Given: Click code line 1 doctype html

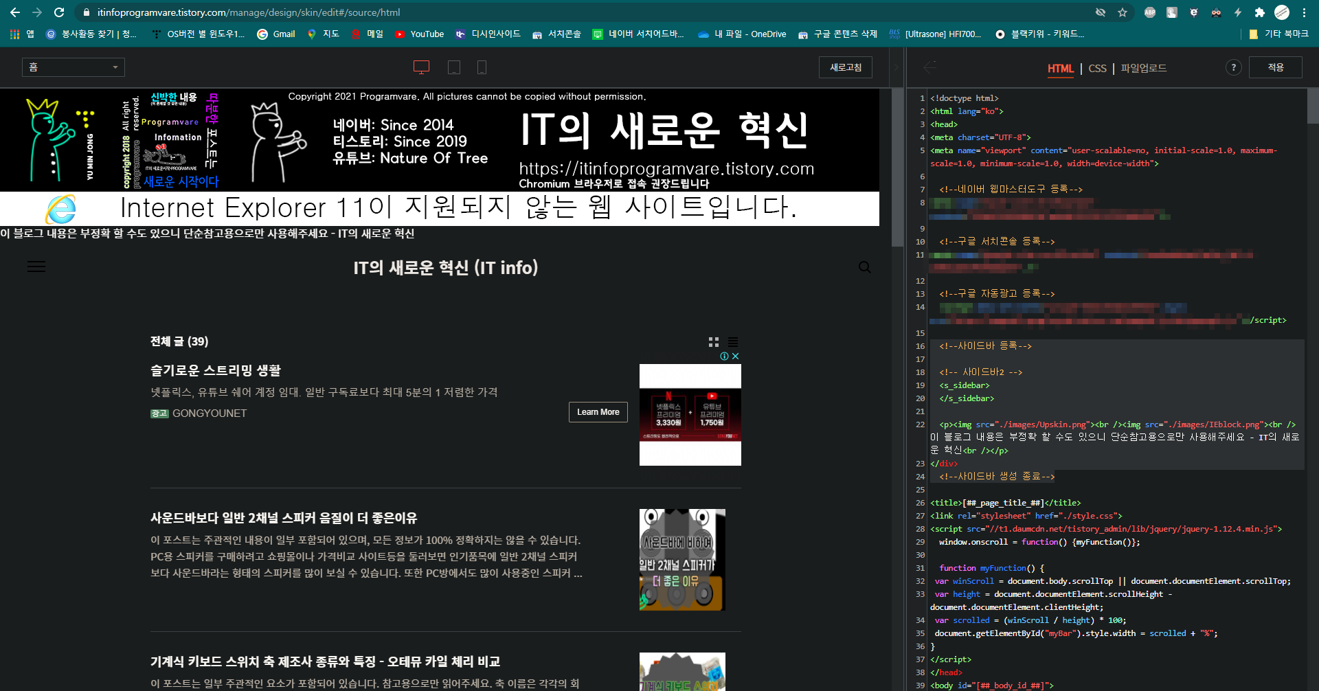Looking at the screenshot, I should [x=965, y=98].
